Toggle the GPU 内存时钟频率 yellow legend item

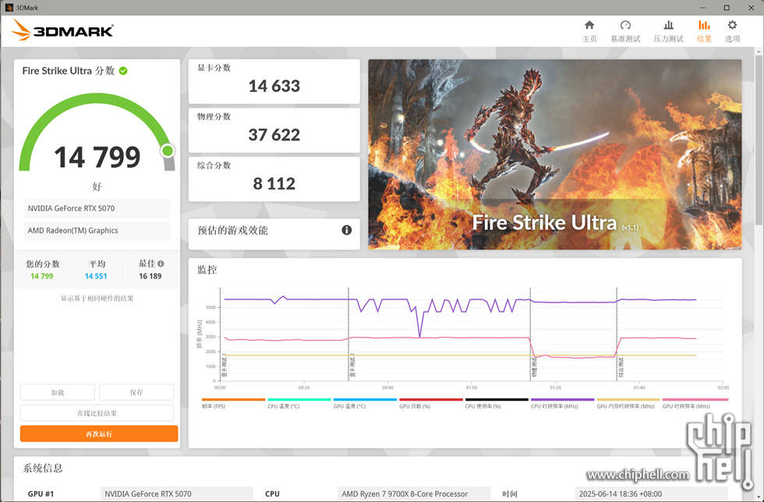click(628, 403)
